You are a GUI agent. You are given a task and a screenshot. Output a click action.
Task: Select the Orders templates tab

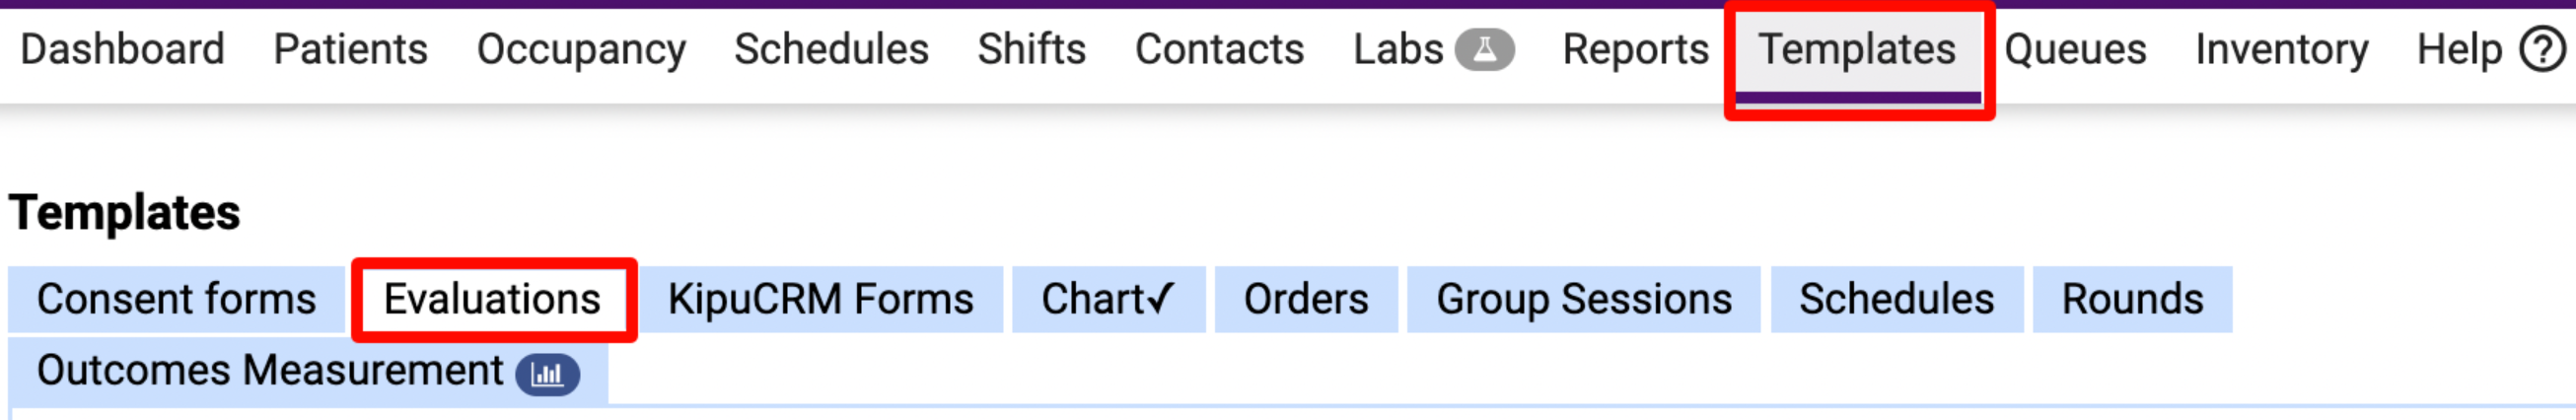[x=1305, y=299]
